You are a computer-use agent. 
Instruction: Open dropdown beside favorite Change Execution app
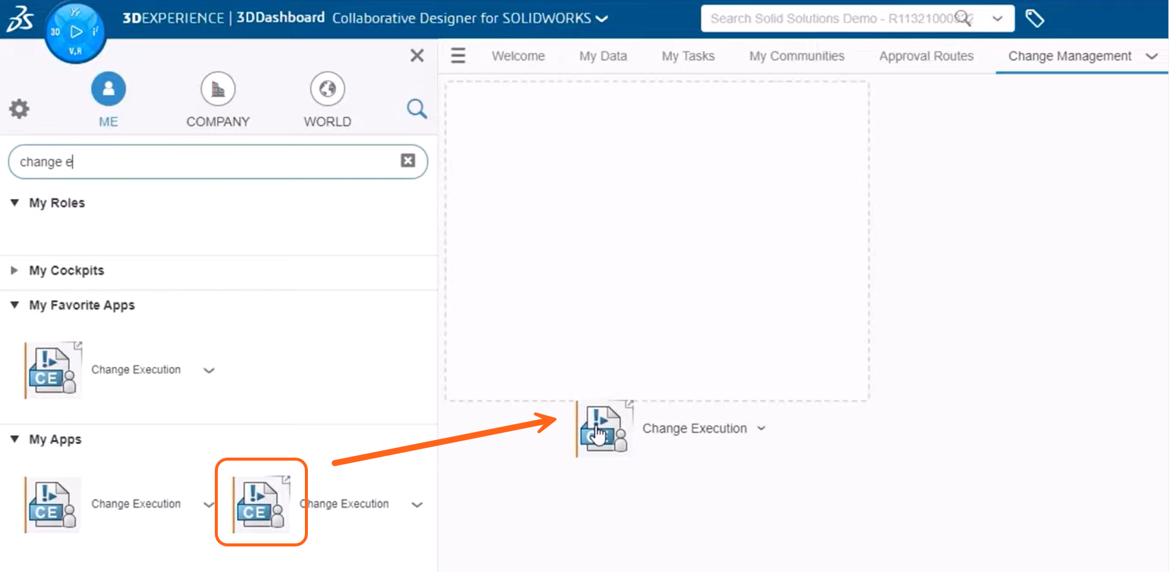pyautogui.click(x=209, y=370)
